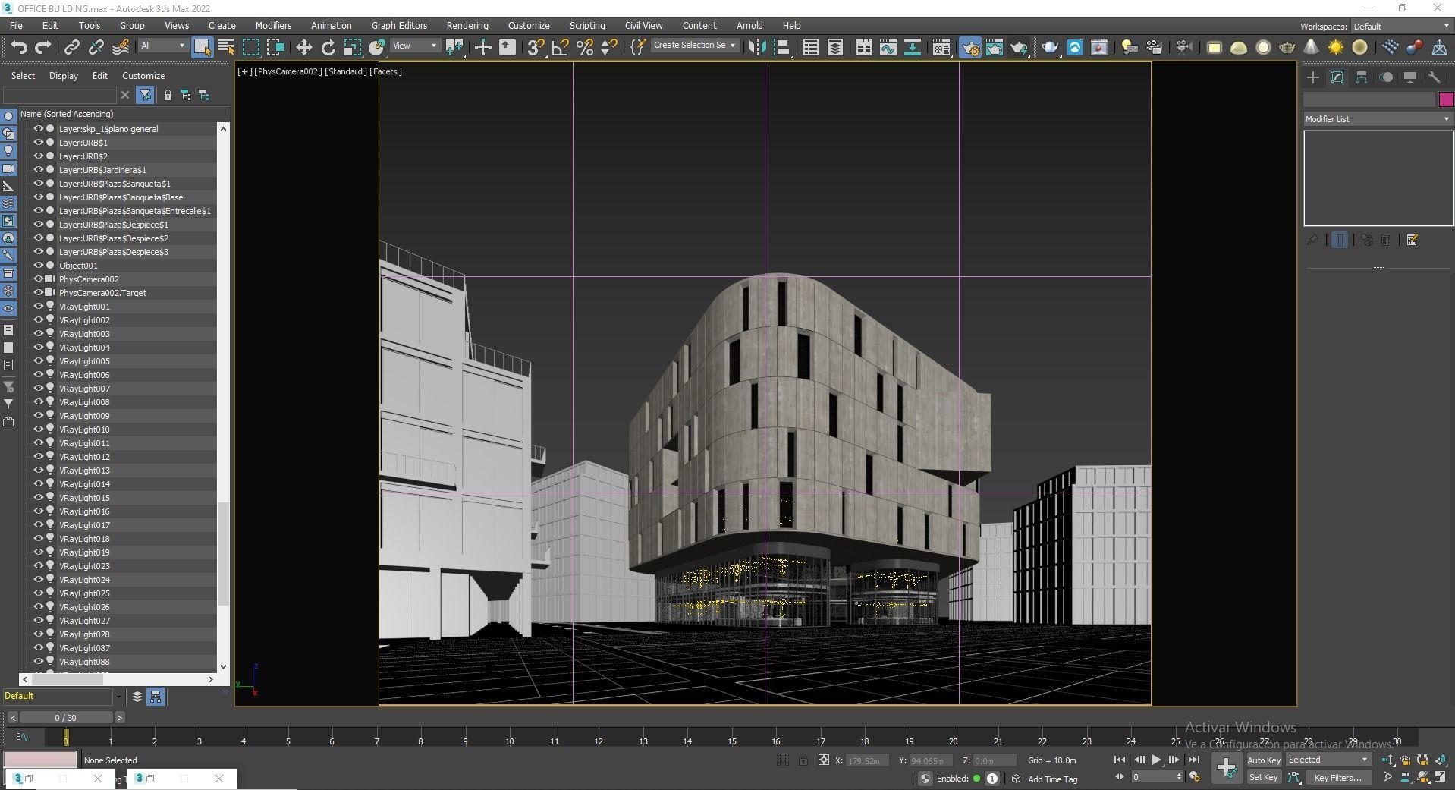Click the Redo arrow icon
The image size is (1455, 790).
point(43,47)
